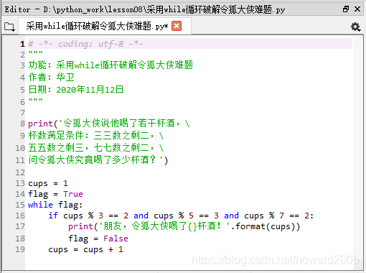Undock the Editor pane
366x273 pixels.
tap(346, 9)
